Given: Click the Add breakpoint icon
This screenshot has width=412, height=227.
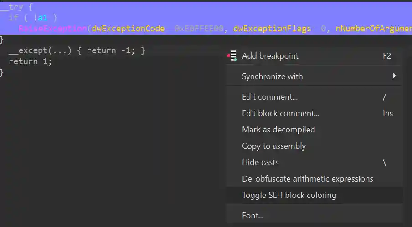Looking at the screenshot, I should pyautogui.click(x=232, y=56).
